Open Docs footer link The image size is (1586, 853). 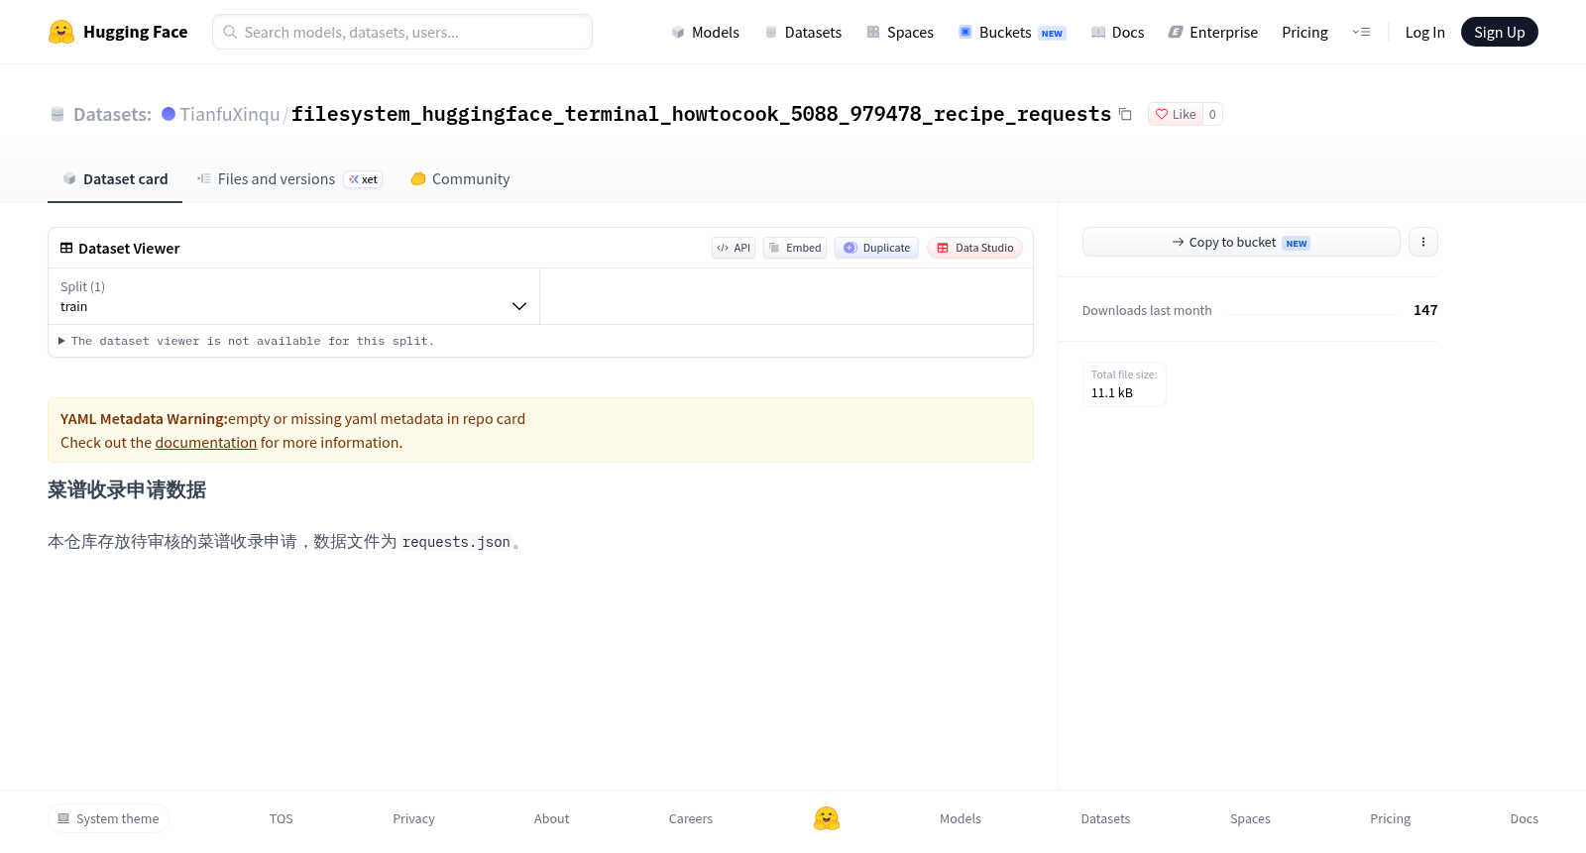(x=1524, y=818)
